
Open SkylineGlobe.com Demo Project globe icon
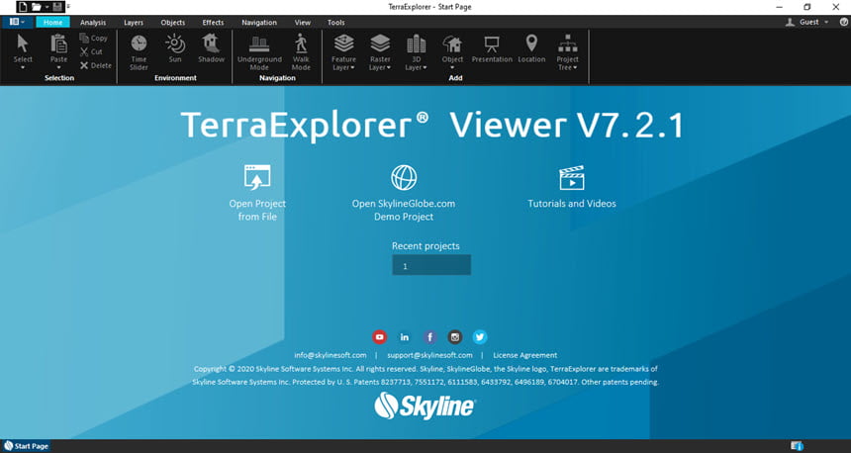point(404,177)
